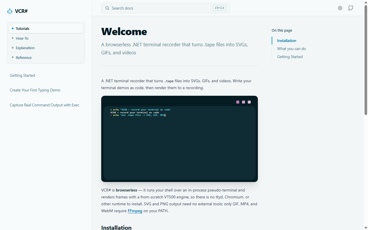Click the Installation section heading

[x=116, y=227]
